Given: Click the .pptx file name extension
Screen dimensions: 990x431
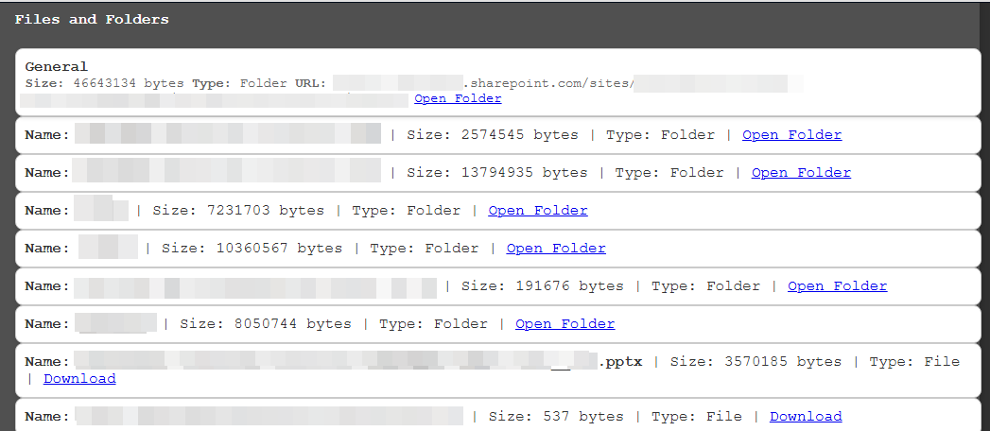Looking at the screenshot, I should [622, 362].
